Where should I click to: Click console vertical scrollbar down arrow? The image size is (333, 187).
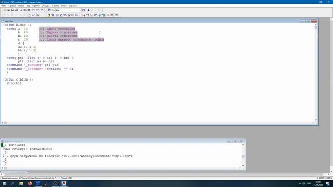click(x=243, y=165)
